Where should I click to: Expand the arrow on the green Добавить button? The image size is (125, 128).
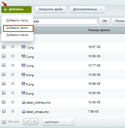coord(28,10)
